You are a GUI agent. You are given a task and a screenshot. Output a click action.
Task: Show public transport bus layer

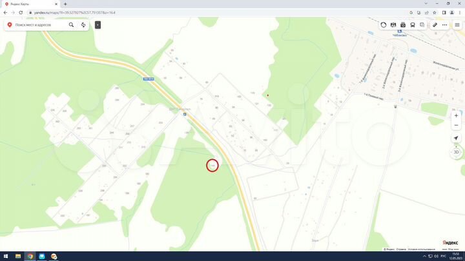(413, 25)
